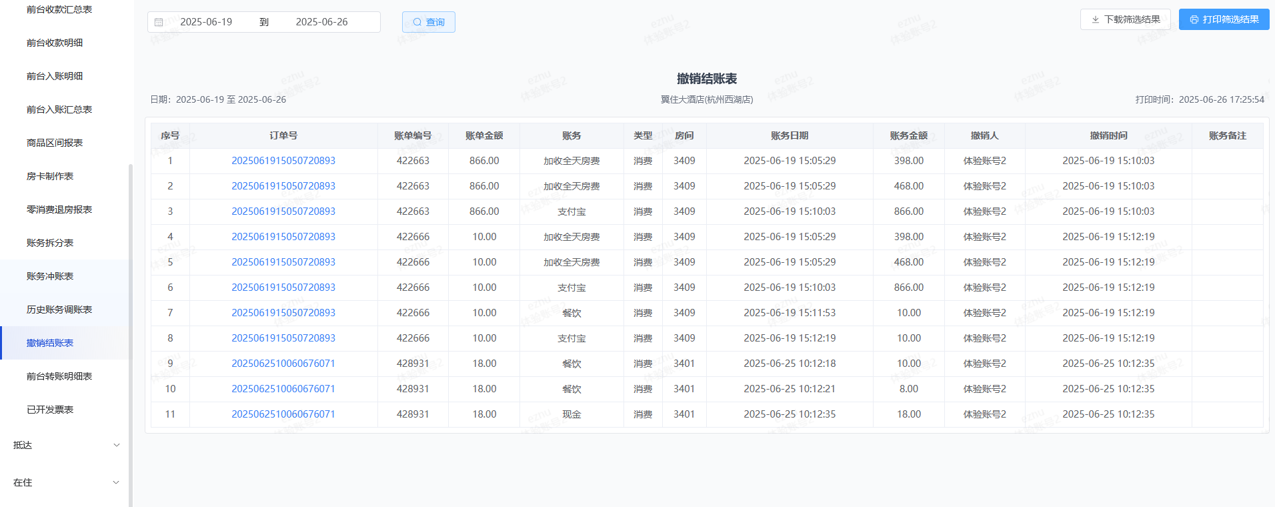This screenshot has height=507, width=1275.
Task: Open 账务冲账表 from the sidebar
Action: (50, 276)
